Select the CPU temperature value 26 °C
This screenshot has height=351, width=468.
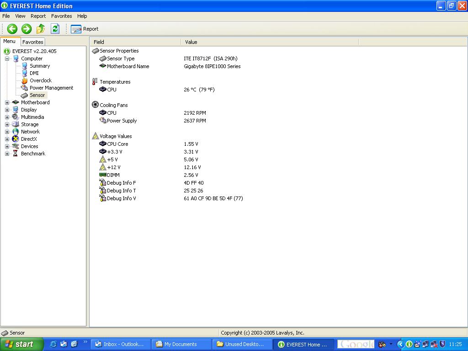[x=199, y=90]
